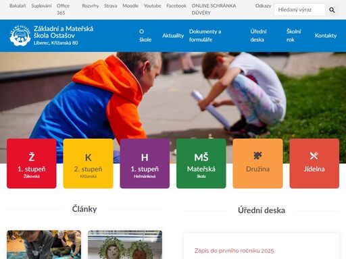Click the school logo emblem
The height and width of the screenshot is (259, 346).
click(x=20, y=36)
